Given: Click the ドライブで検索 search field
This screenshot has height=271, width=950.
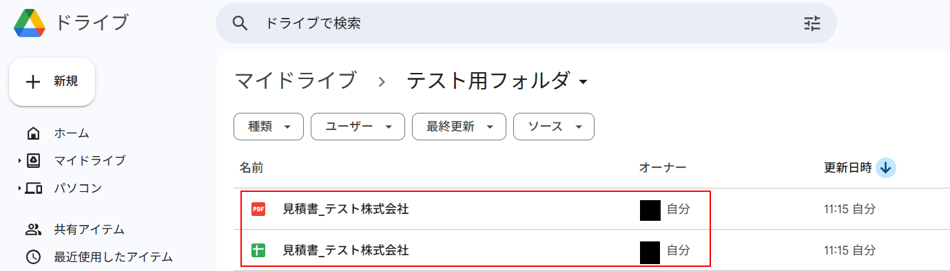Looking at the screenshot, I should 526,23.
